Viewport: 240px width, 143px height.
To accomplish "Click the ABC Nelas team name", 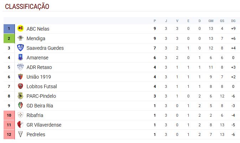I will pyautogui.click(x=38, y=29).
